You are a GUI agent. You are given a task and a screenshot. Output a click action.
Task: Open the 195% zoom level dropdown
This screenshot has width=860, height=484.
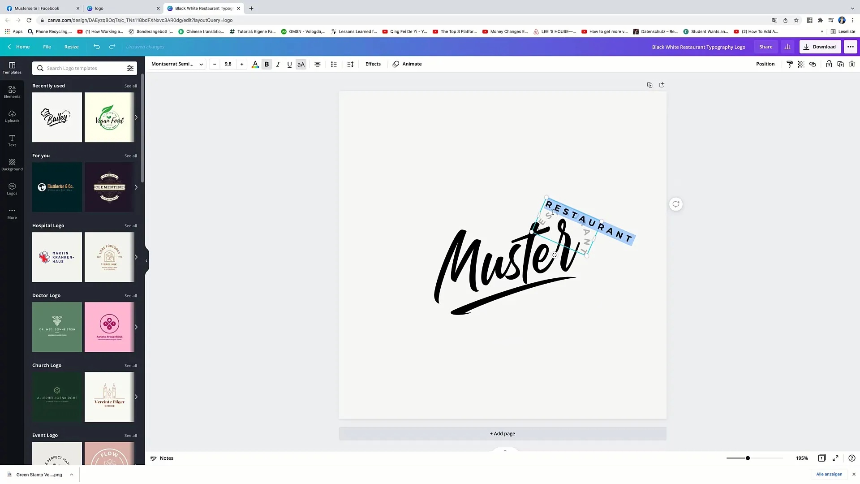[802, 458]
